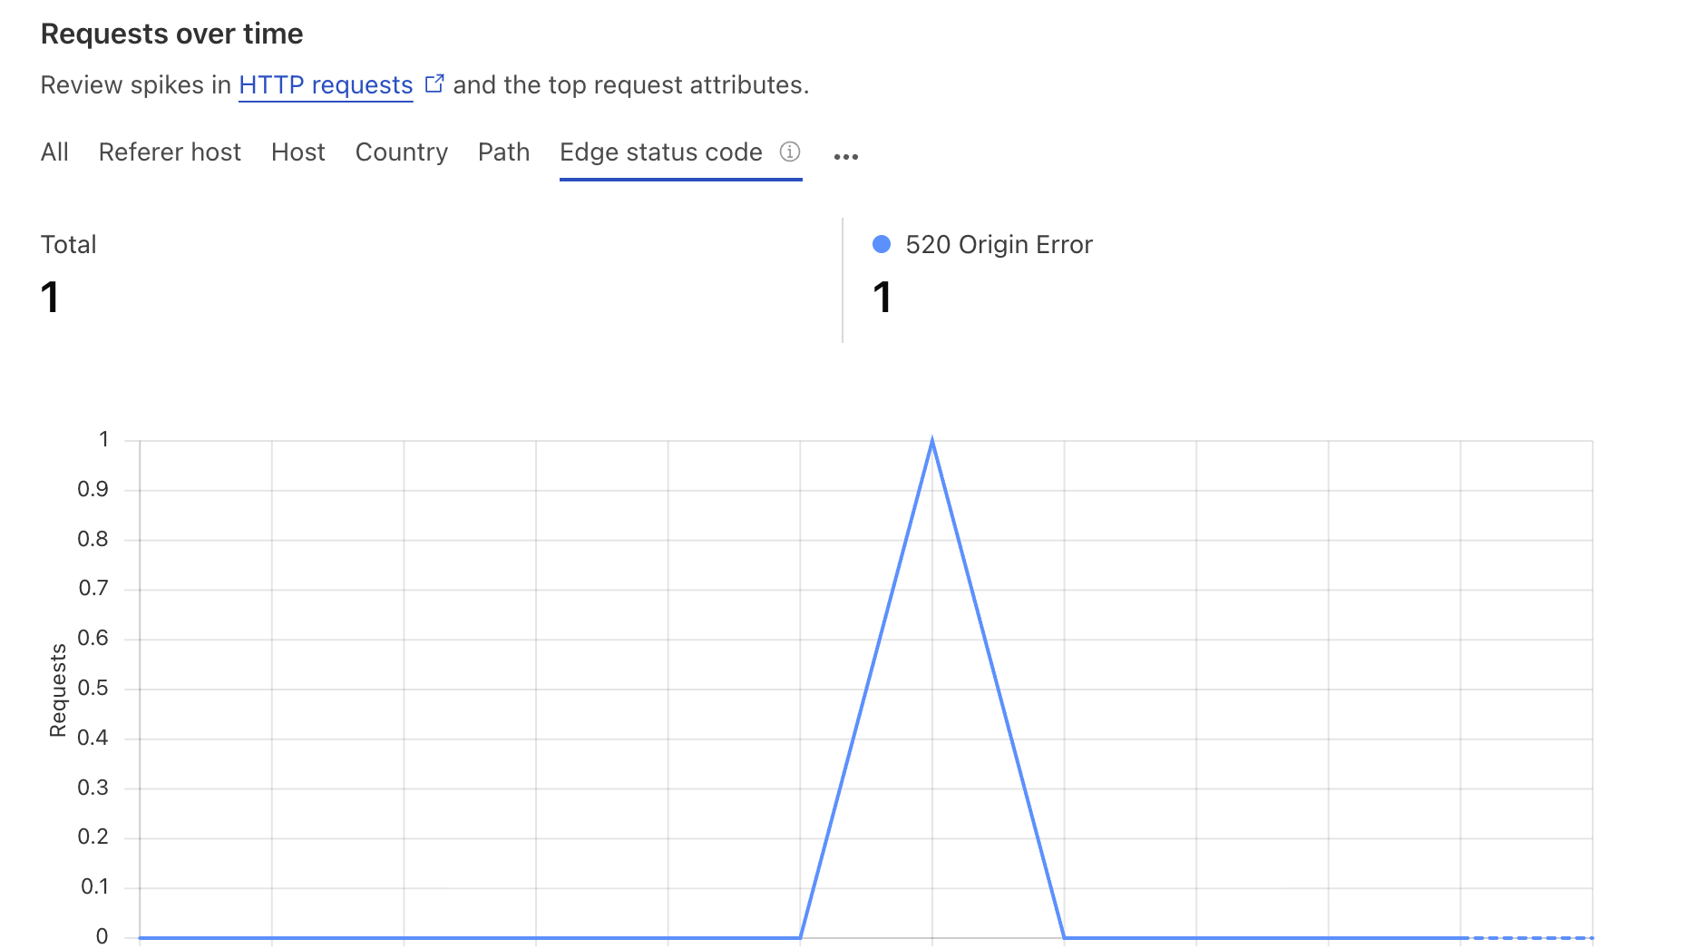Click the peak of the request spike

(x=931, y=442)
